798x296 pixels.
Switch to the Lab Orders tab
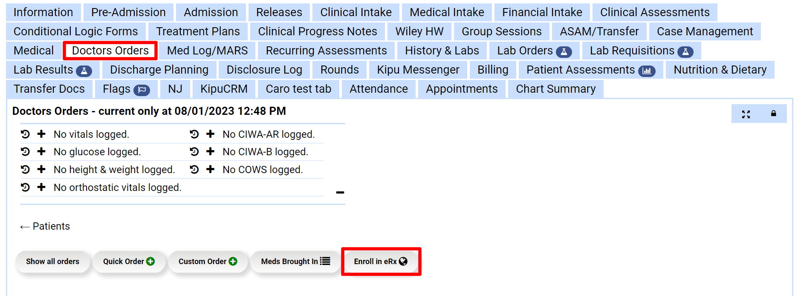(x=534, y=51)
